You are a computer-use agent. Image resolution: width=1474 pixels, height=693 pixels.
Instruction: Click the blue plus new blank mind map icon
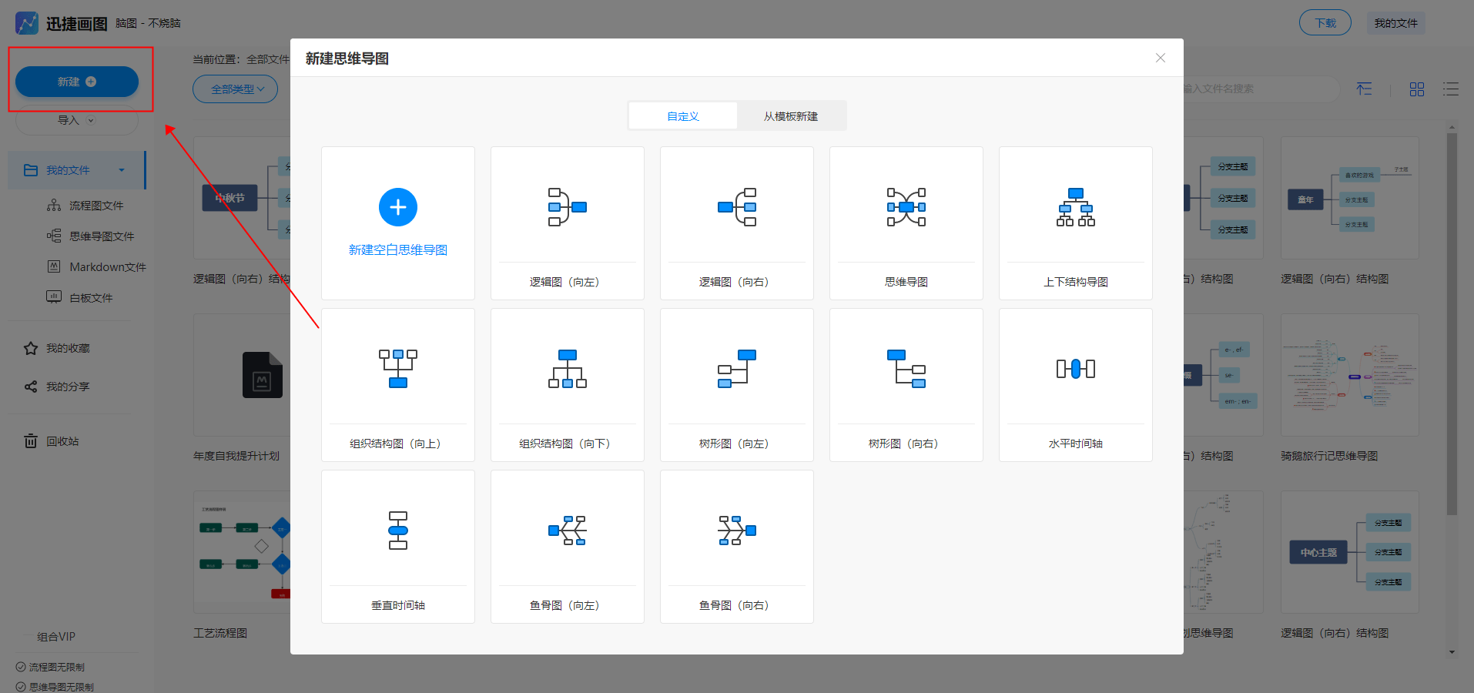[397, 207]
